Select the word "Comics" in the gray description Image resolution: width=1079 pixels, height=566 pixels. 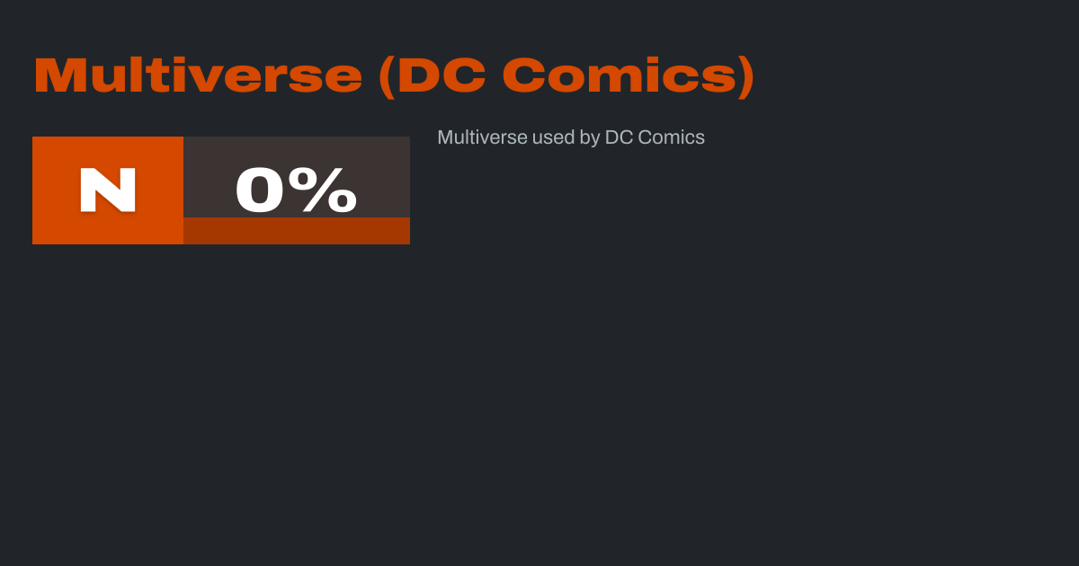click(x=671, y=137)
